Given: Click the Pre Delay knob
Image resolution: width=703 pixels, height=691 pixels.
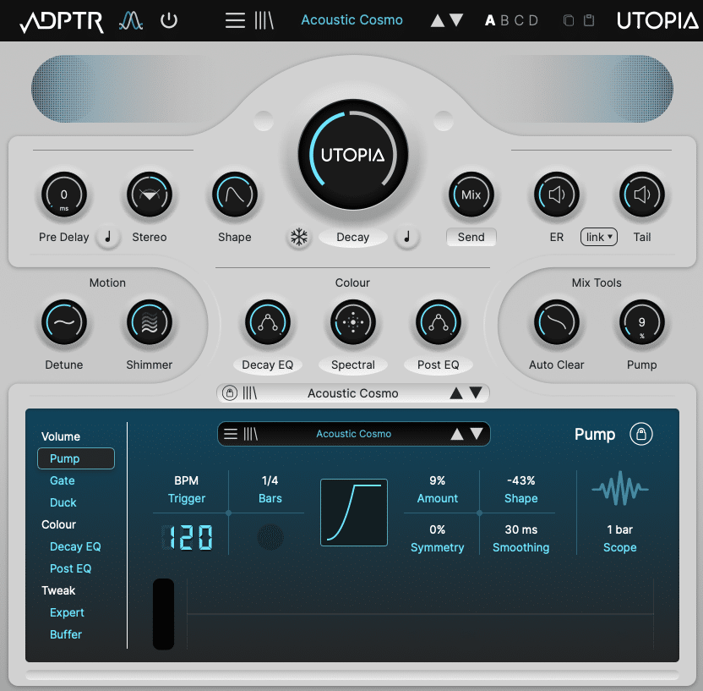Looking at the screenshot, I should click(x=64, y=195).
